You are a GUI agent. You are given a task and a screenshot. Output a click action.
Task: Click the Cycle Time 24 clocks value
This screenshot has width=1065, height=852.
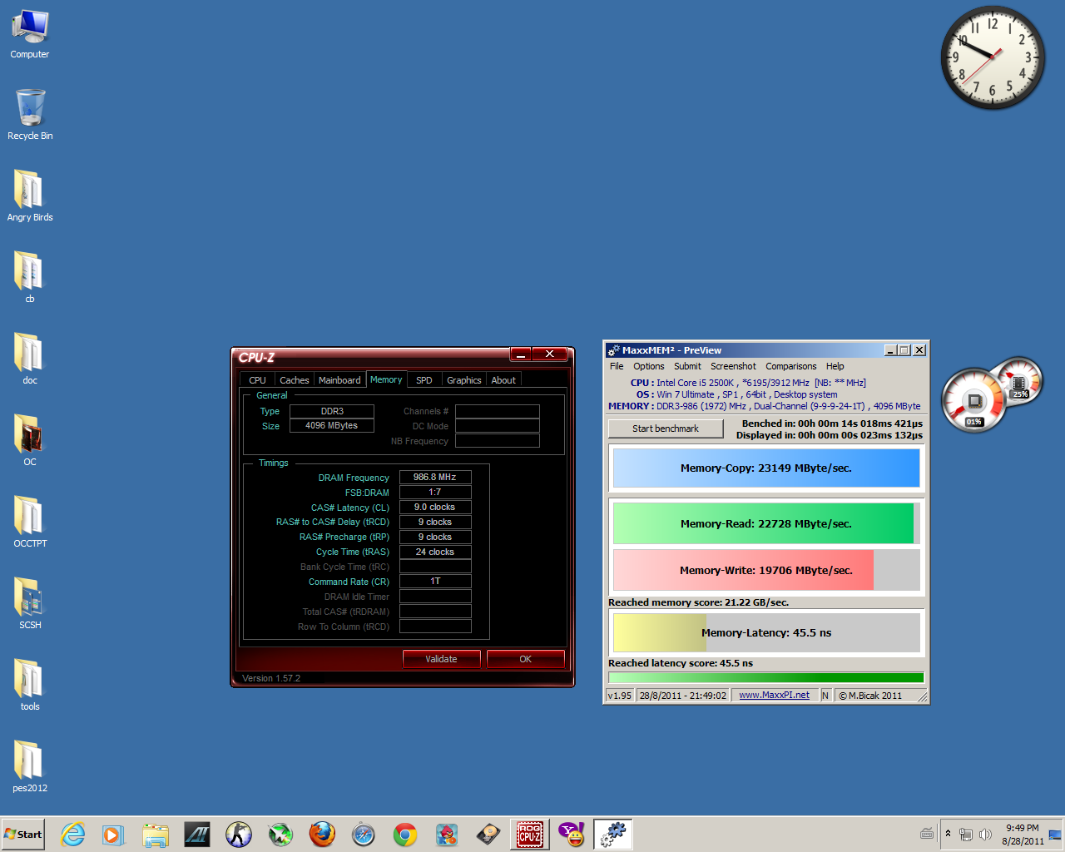coord(435,552)
